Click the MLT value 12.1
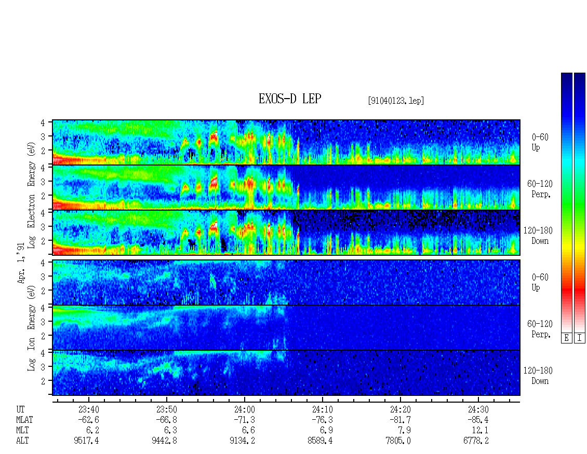587x454 pixels. pos(480,430)
